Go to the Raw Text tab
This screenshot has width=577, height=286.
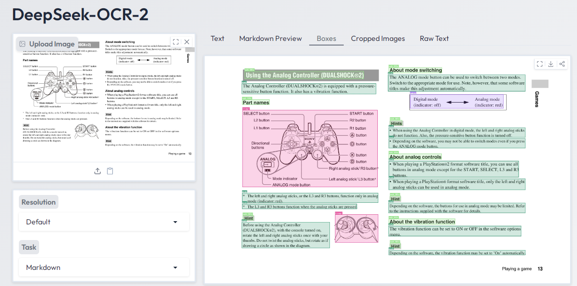pyautogui.click(x=434, y=39)
